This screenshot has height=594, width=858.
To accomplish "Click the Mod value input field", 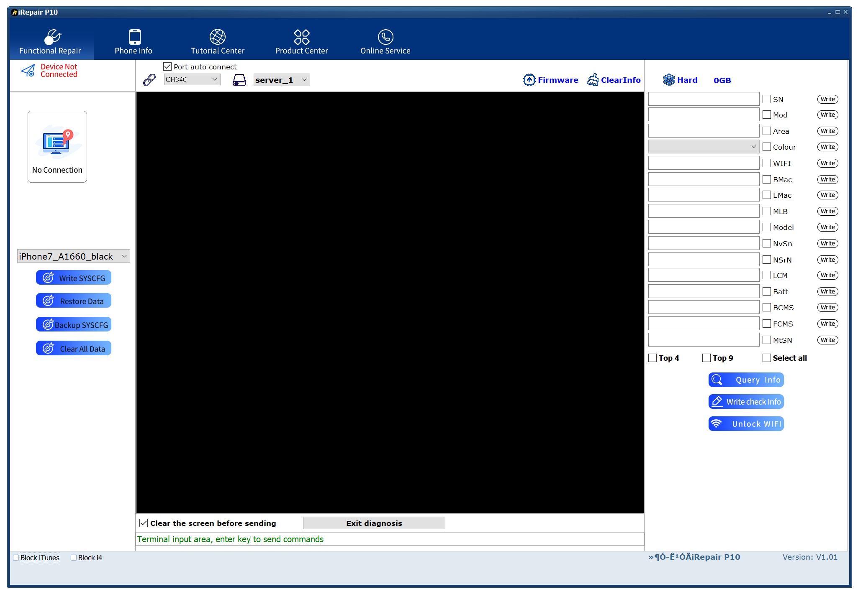I will click(x=704, y=115).
